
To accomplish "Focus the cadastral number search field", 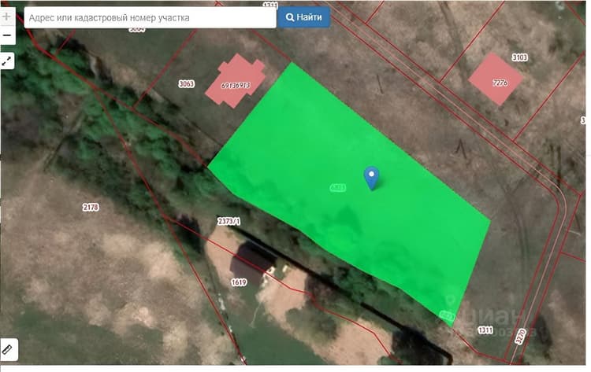I will coord(150,17).
